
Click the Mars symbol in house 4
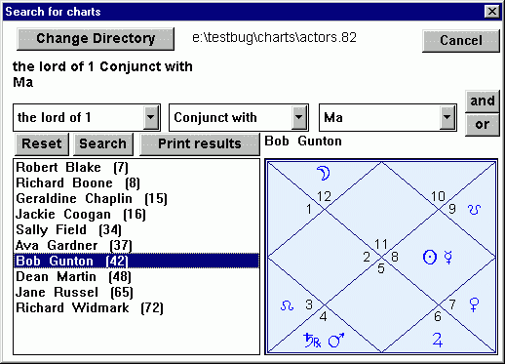(336, 341)
